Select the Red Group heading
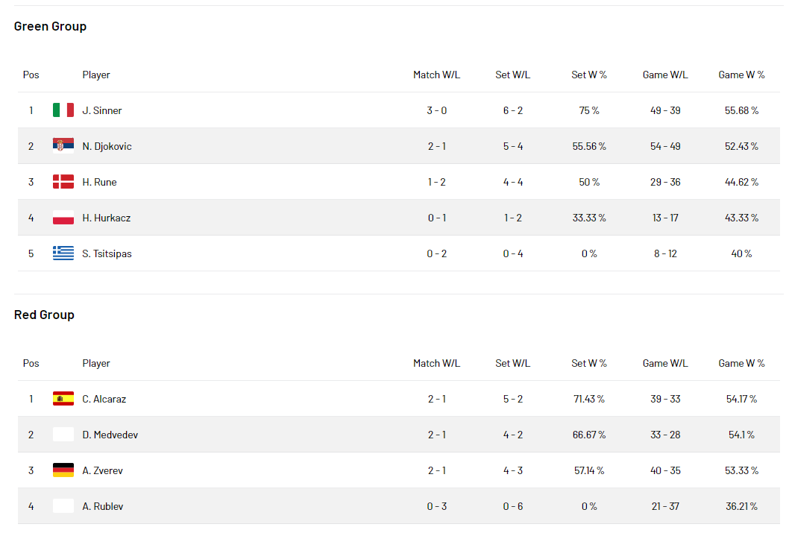The height and width of the screenshot is (533, 789). pyautogui.click(x=44, y=315)
